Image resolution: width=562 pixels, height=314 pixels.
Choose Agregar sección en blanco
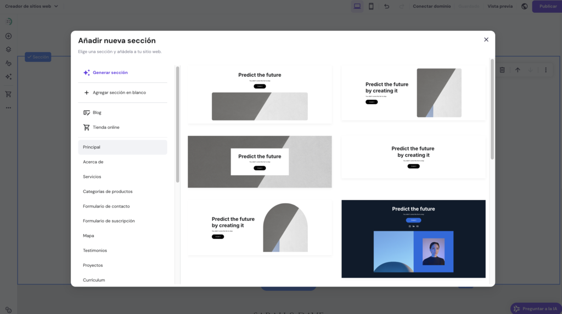click(x=122, y=93)
